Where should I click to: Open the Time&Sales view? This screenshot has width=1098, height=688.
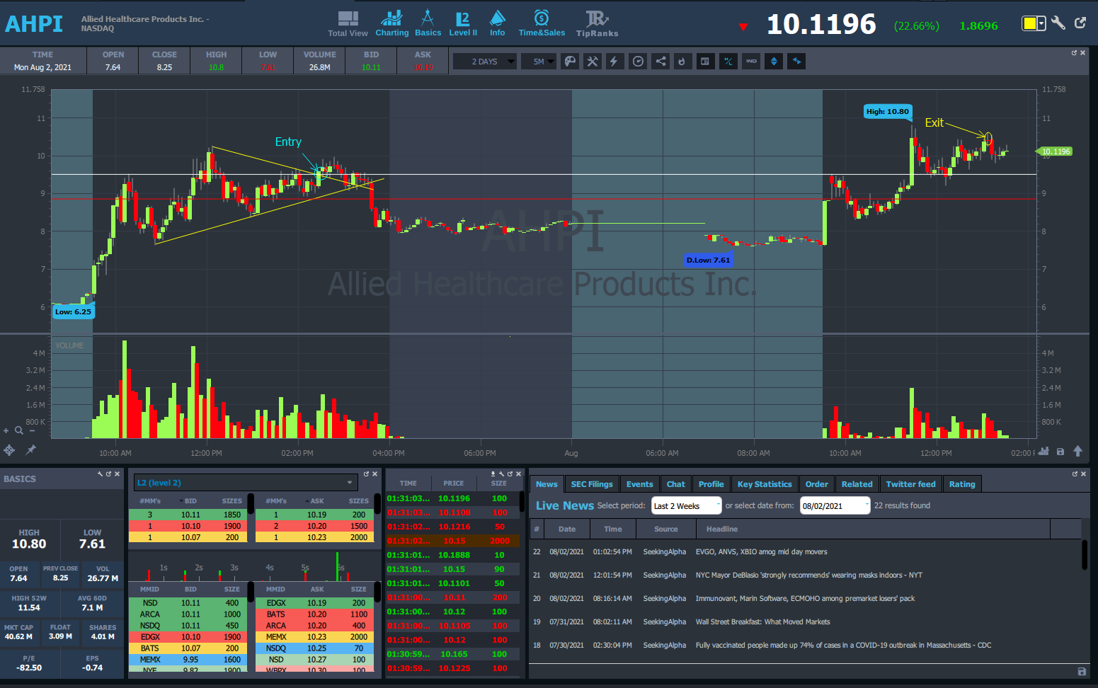coord(542,23)
